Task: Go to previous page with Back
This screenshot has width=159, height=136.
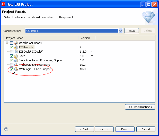Action: click(x=85, y=129)
